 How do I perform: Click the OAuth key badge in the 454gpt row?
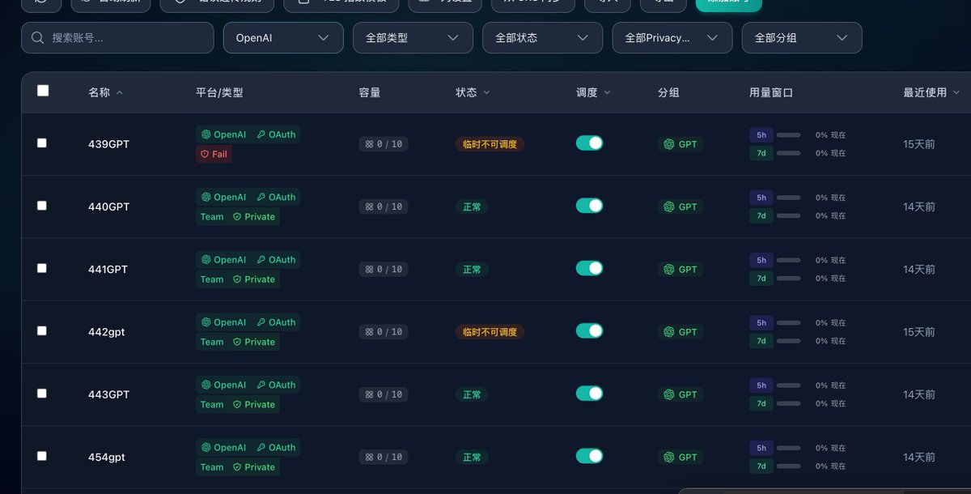tap(276, 447)
